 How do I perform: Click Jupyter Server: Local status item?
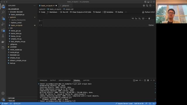pos(124,104)
